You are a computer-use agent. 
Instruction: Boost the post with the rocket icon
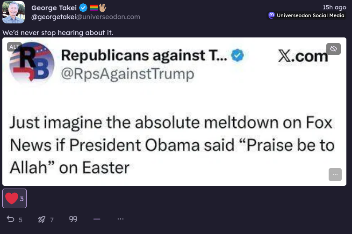[42, 219]
